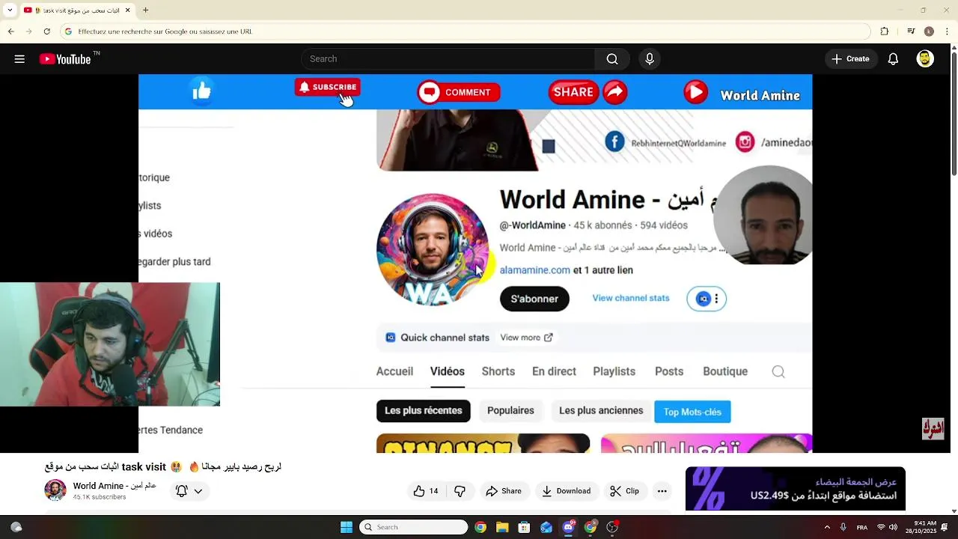Click Accueil tab shown in the video
This screenshot has height=539, width=958.
pos(394,371)
